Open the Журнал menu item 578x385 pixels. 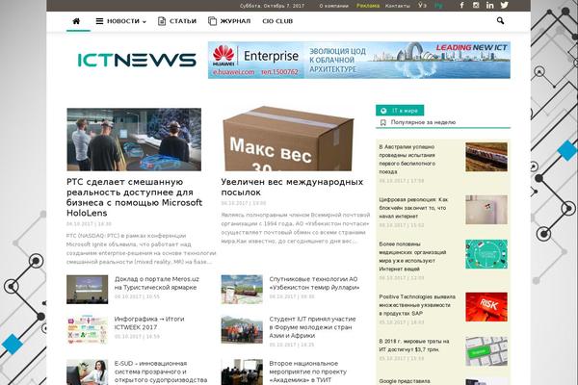click(235, 21)
